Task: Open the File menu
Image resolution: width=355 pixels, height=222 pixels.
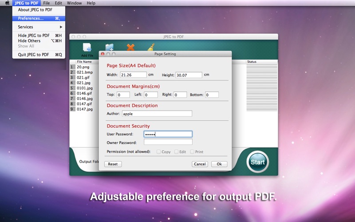Action: tap(47, 3)
